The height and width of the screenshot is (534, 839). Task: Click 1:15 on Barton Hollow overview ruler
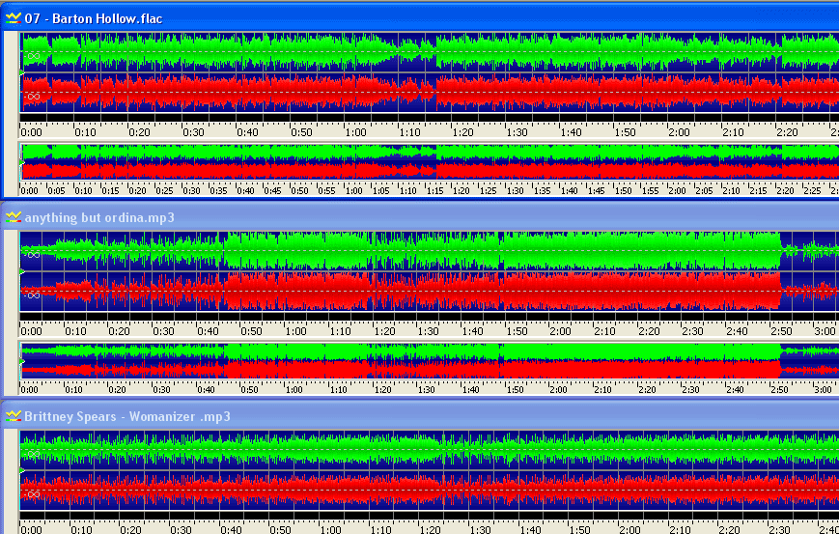click(x=434, y=190)
